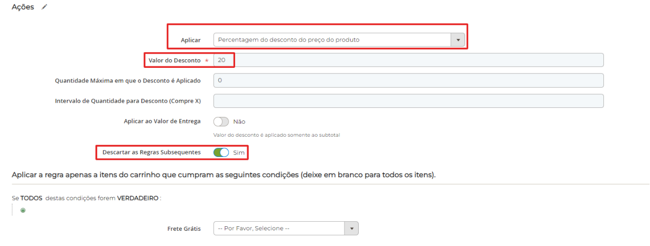Click the Não text beside the toggle
Screen dimensions: 650x246
(x=239, y=121)
